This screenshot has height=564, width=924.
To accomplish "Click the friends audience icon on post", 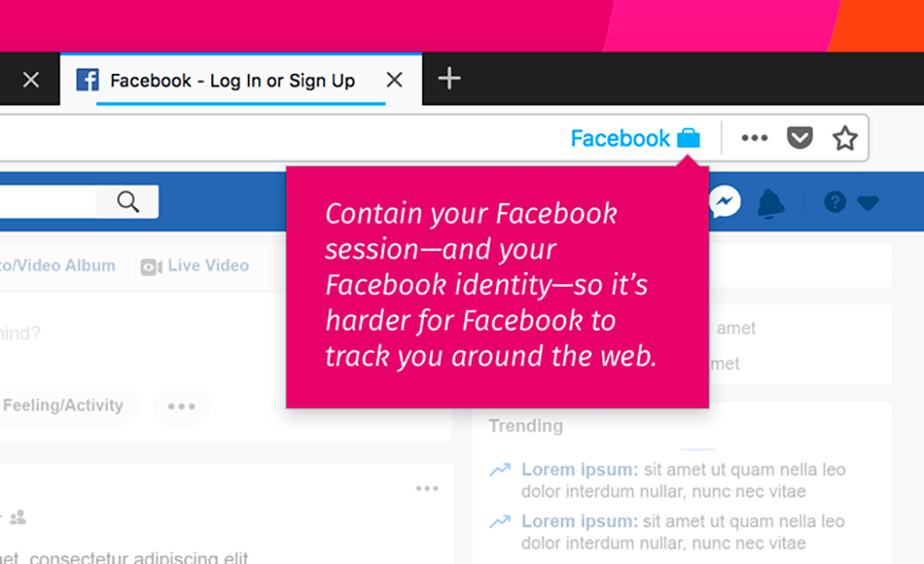I will (x=18, y=517).
